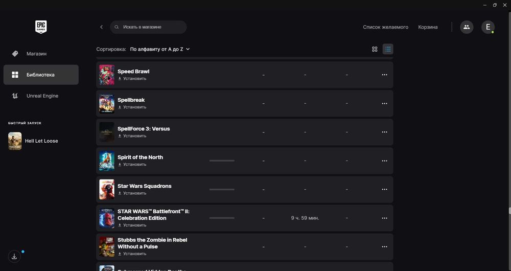Switch library to grid view
Viewport: 511px width, 271px height.
coord(375,49)
